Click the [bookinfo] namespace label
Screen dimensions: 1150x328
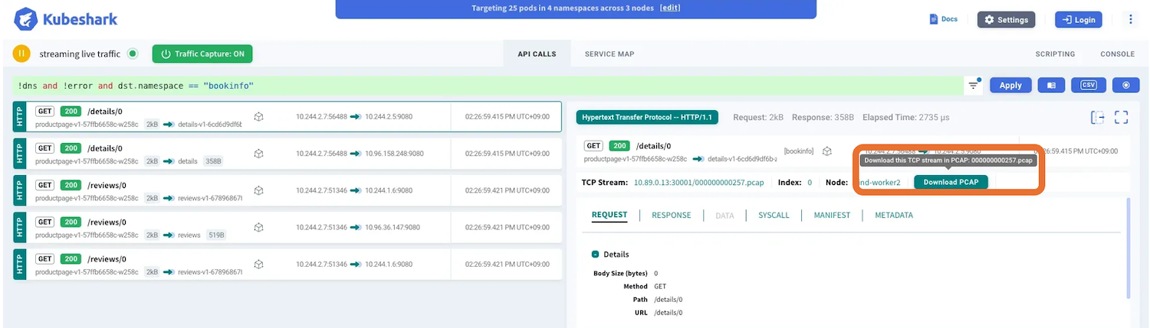click(799, 151)
